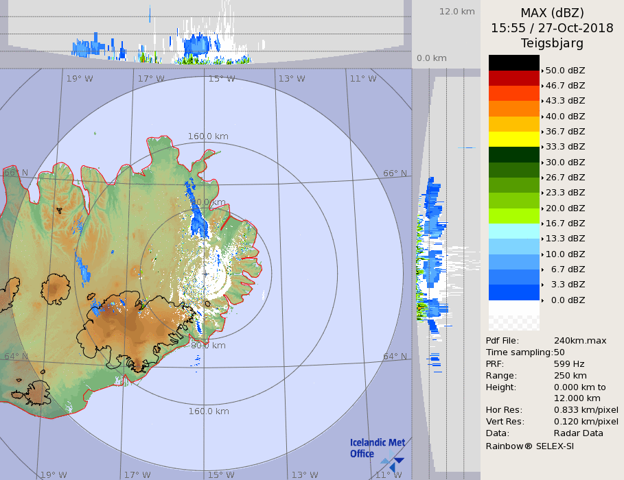The width and height of the screenshot is (624, 480).
Task: Click the 599 Hz PRF value
Action: click(569, 364)
